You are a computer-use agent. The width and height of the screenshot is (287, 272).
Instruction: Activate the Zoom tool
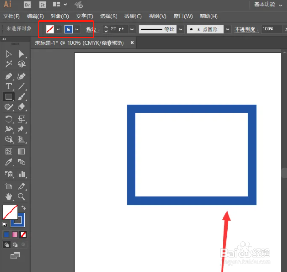coord(21,197)
